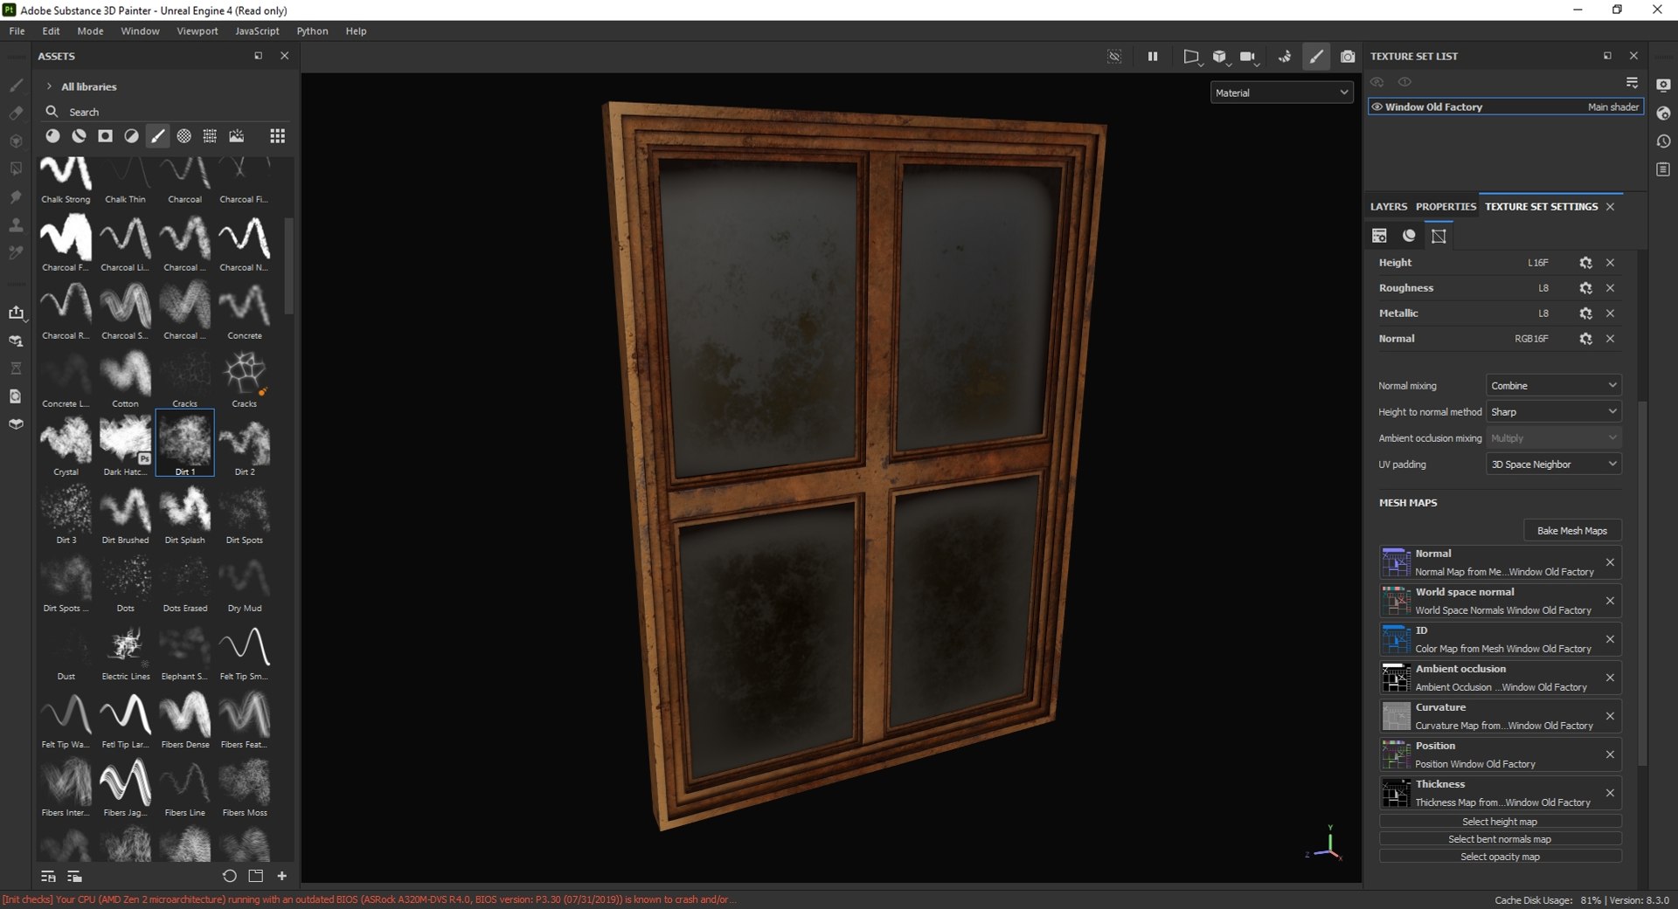Toggle the assets grid view icon
Image resolution: width=1678 pixels, height=909 pixels.
pyautogui.click(x=277, y=136)
